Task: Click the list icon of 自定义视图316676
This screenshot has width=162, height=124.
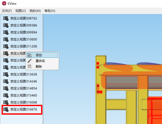Action: tap(6, 109)
